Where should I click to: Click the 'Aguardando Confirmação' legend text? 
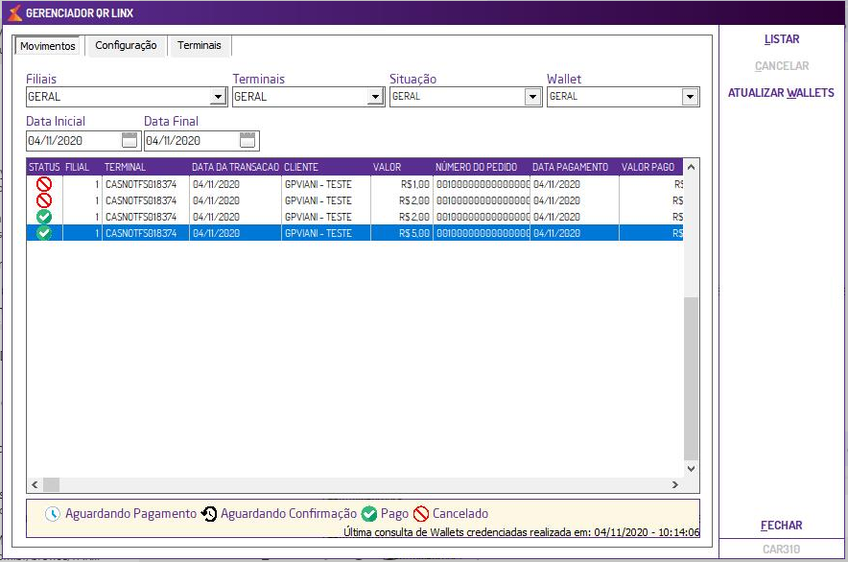pyautogui.click(x=289, y=514)
